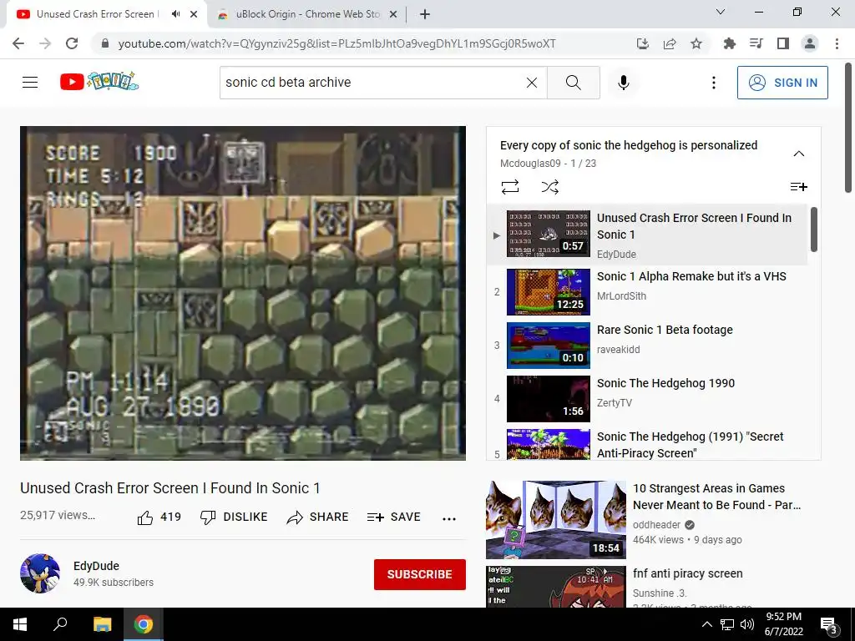Click Chrome icon in taskbar

(144, 624)
